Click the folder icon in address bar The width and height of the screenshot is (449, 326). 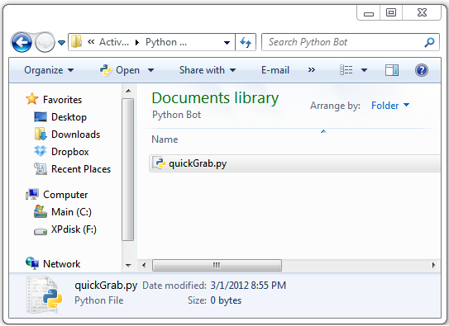pyautogui.click(x=76, y=42)
